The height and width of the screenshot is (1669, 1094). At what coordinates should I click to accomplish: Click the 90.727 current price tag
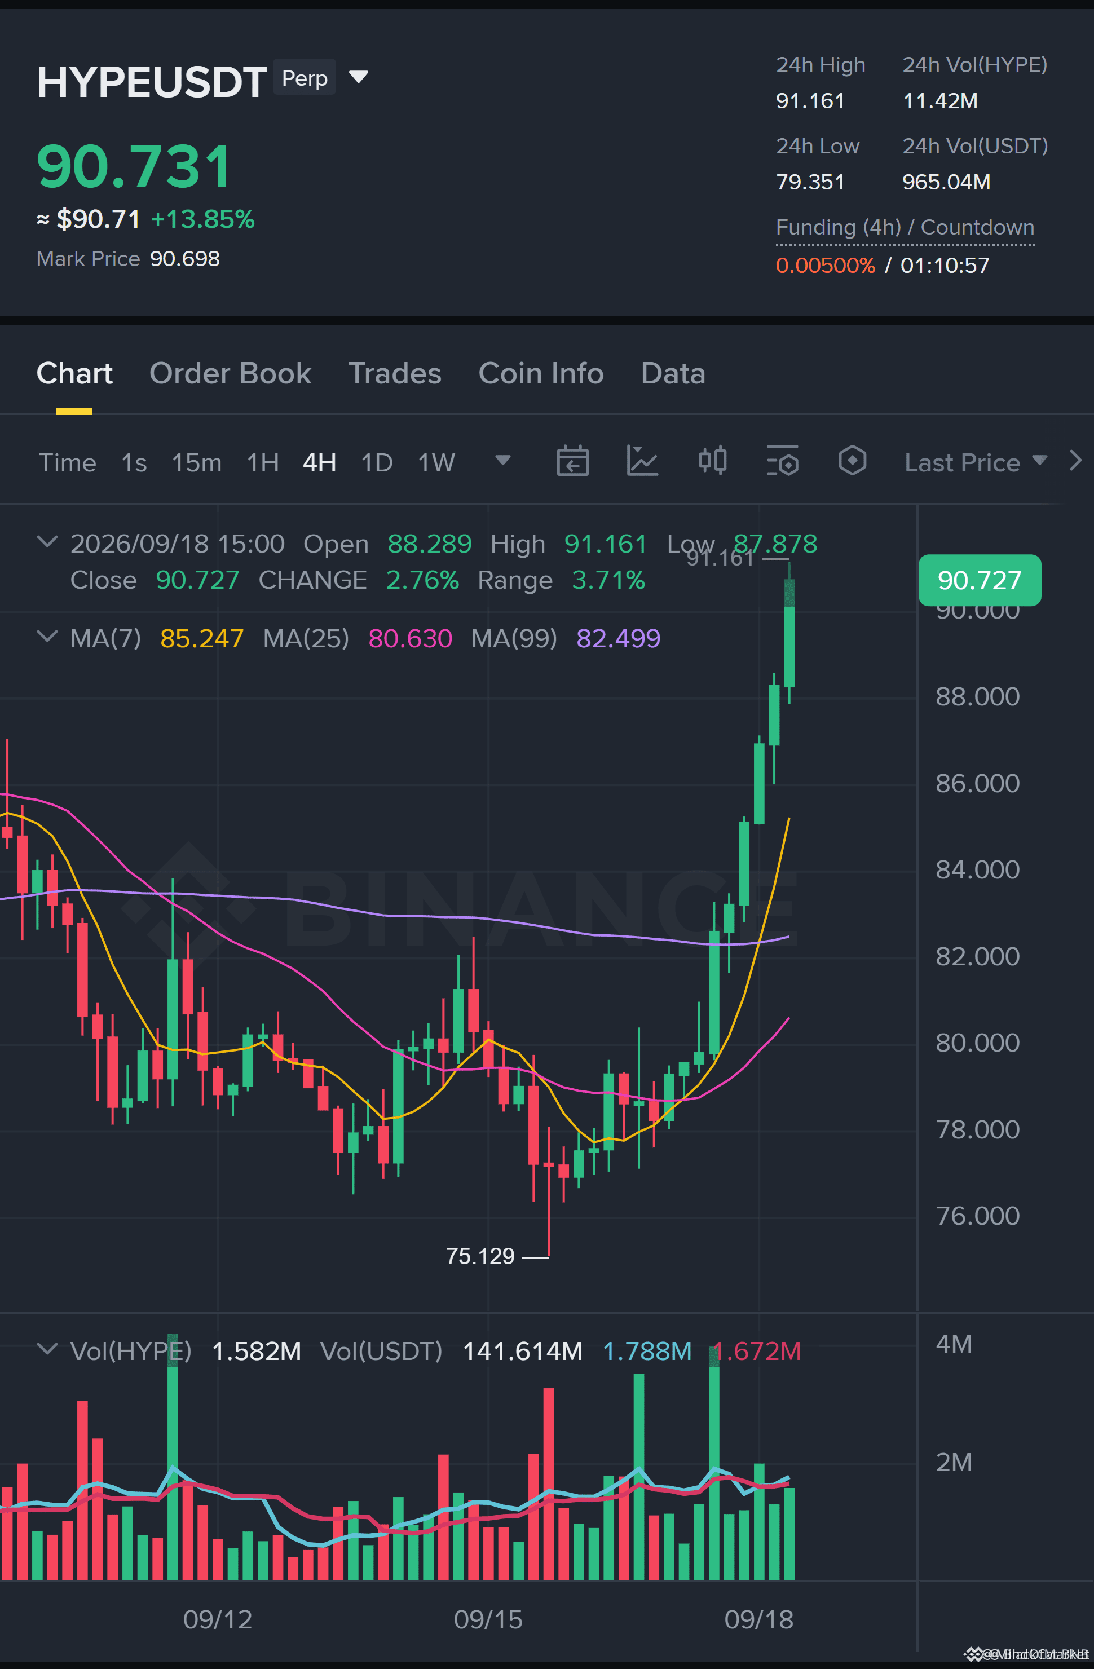(x=980, y=580)
